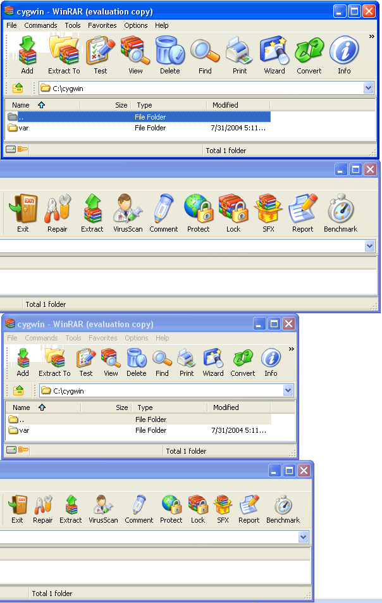This screenshot has width=382, height=603.
Task: Open the Help menu in active cygwin window
Action: pyautogui.click(x=162, y=25)
